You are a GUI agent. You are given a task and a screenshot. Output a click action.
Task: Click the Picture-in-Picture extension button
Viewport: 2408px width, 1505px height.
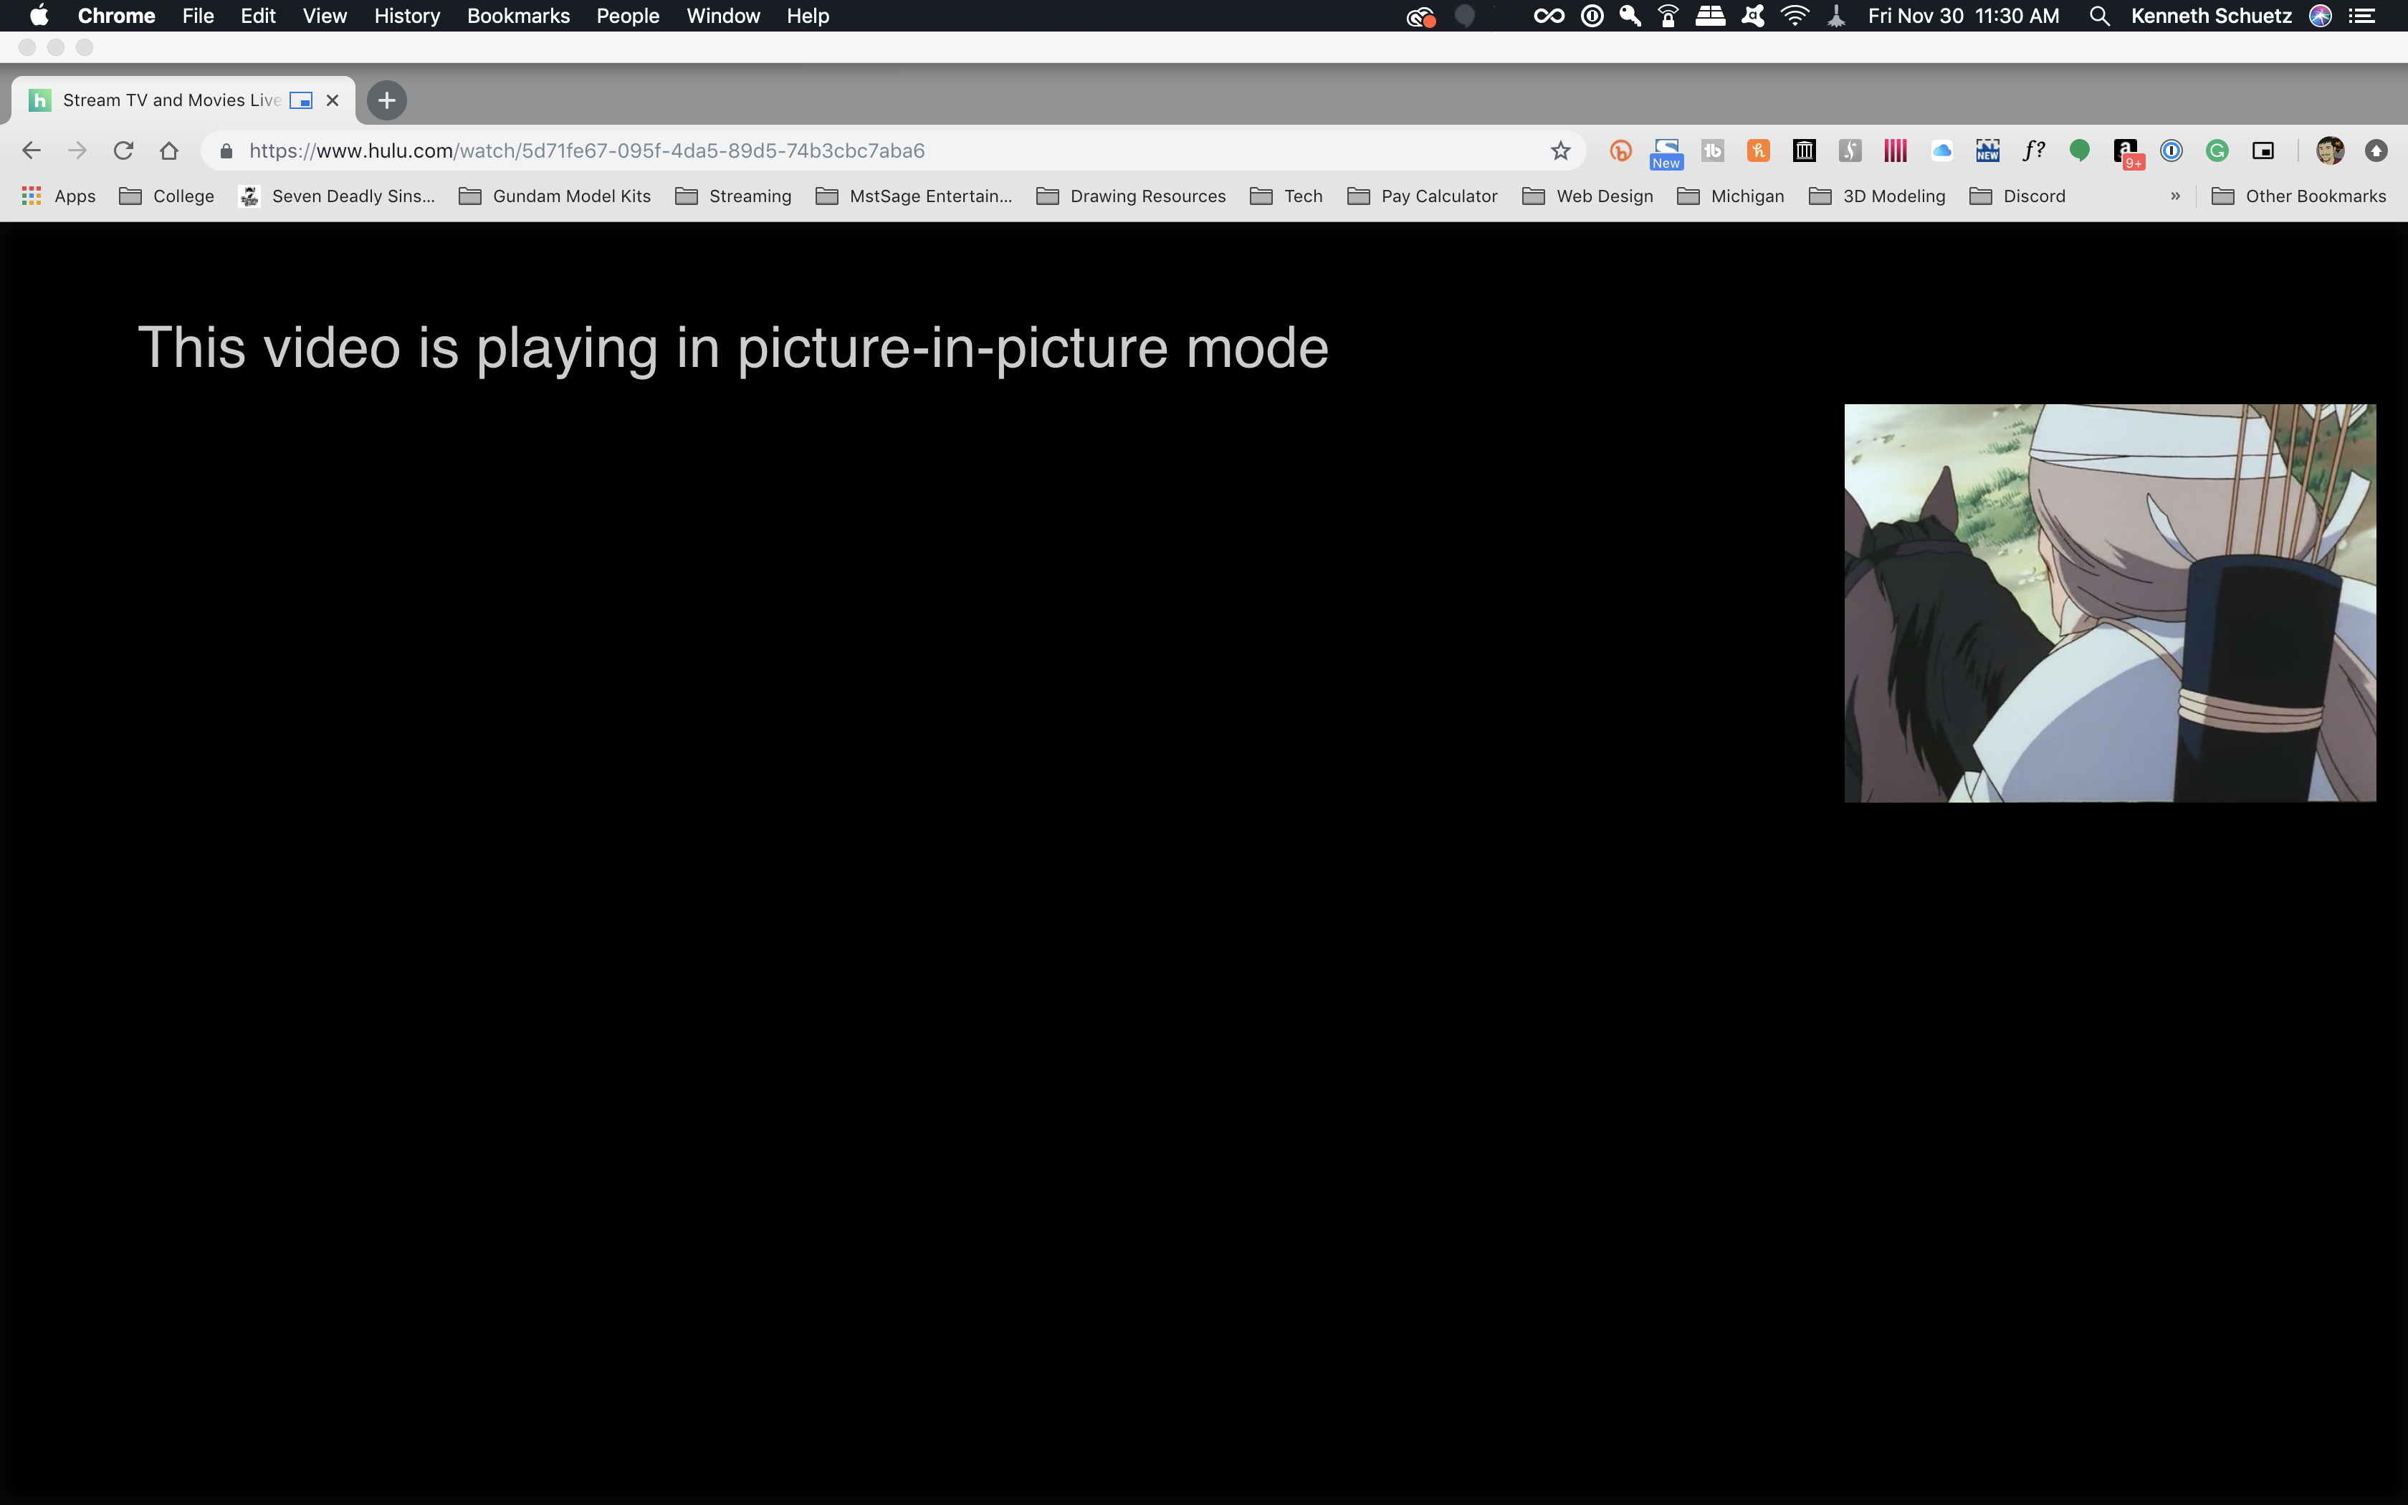[2263, 150]
